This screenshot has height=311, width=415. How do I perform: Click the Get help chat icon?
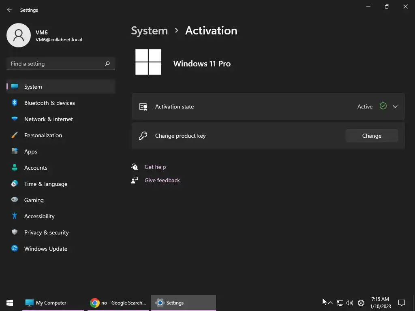click(135, 167)
